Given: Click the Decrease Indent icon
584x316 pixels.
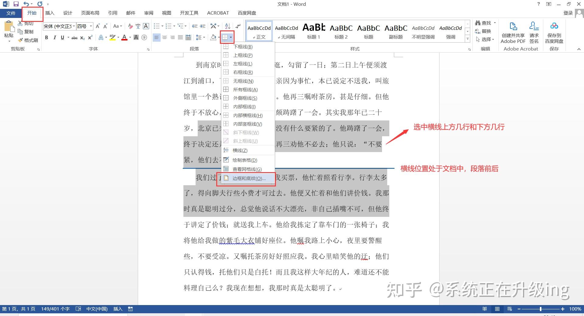Looking at the screenshot, I should pyautogui.click(x=195, y=26).
